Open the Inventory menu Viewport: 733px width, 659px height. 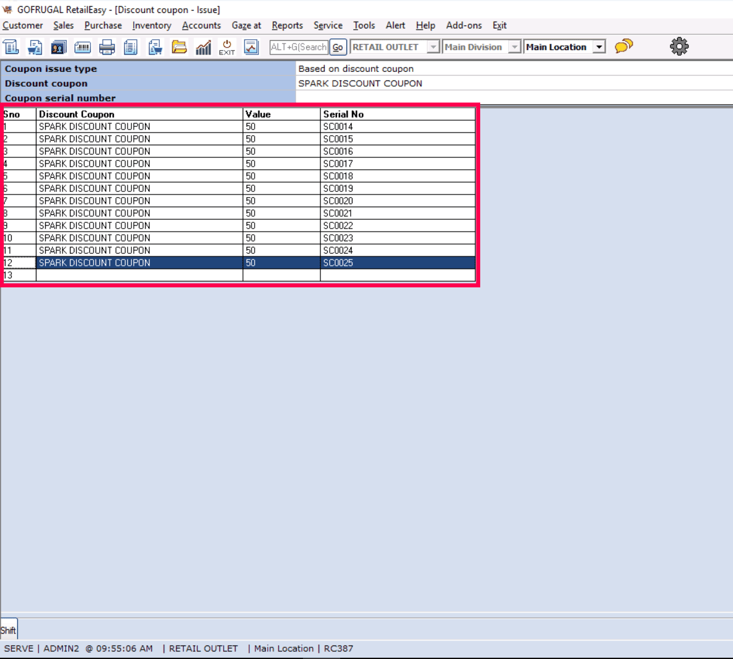[151, 25]
